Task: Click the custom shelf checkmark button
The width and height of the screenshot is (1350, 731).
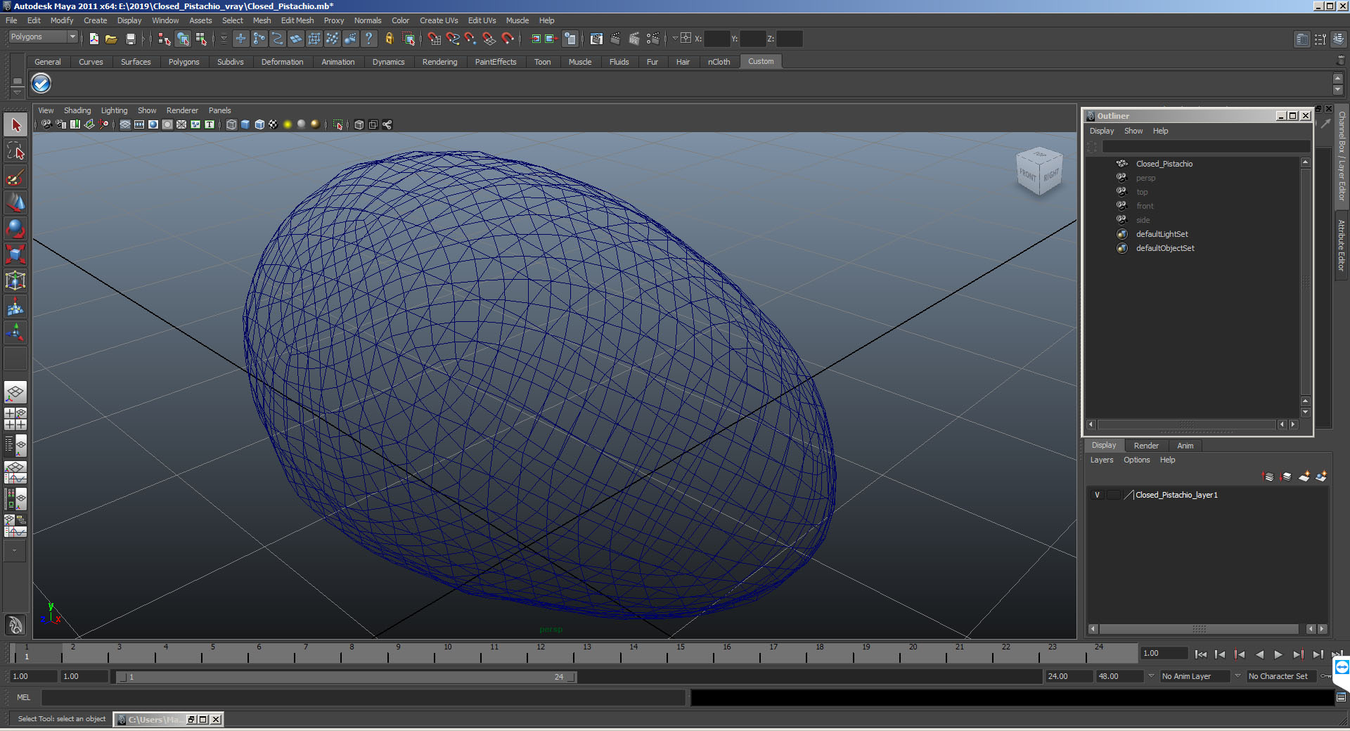Action: [x=41, y=84]
